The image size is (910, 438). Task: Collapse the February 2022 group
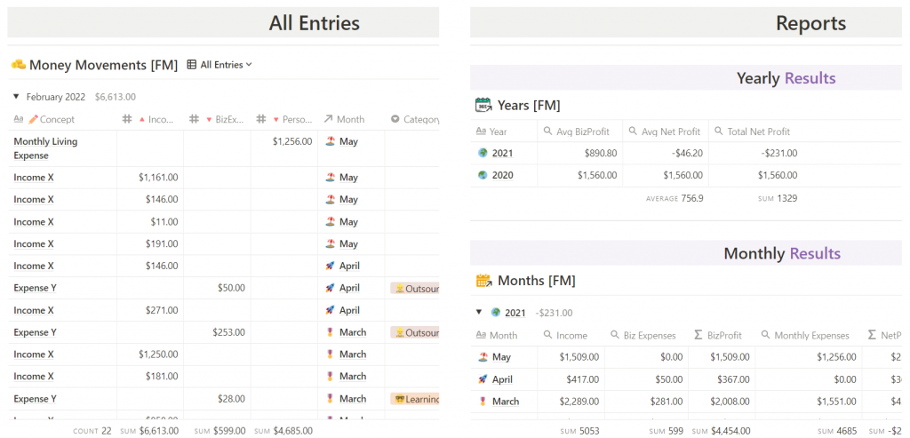click(16, 97)
